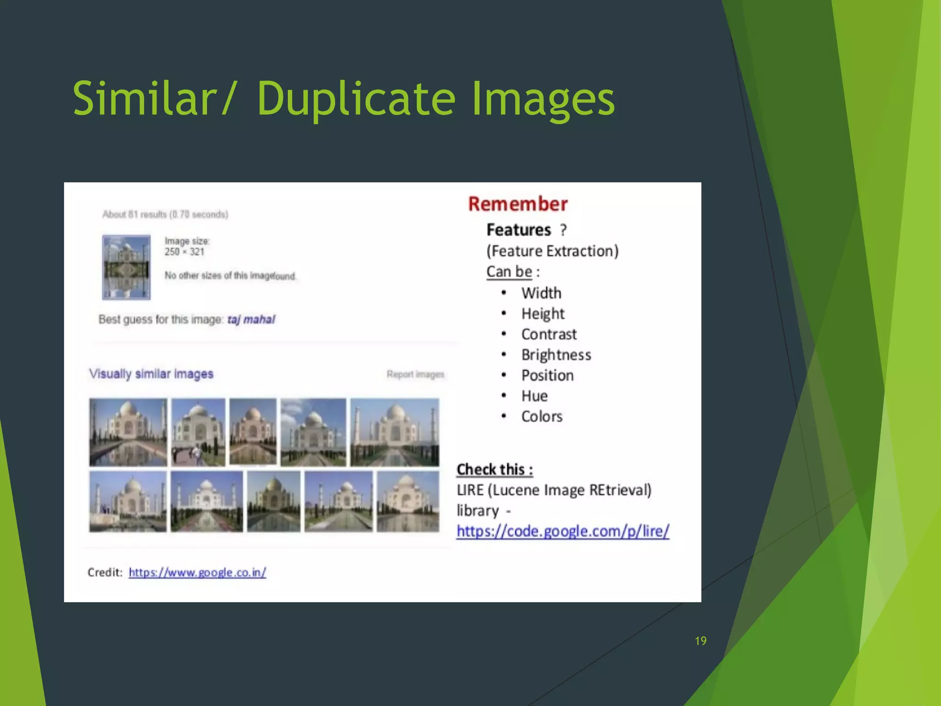Viewport: 941px width, 706px height.
Task: Open the www.google.co.in credit link
Action: pyautogui.click(x=198, y=572)
